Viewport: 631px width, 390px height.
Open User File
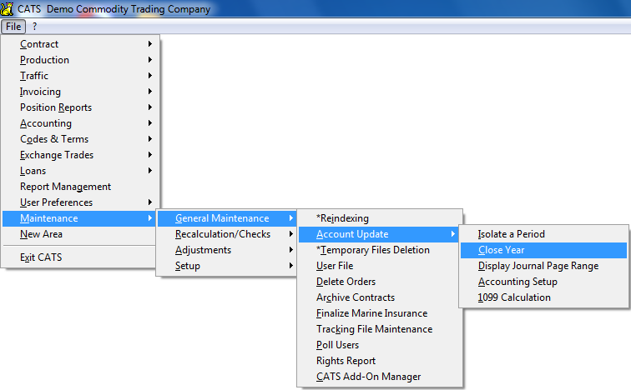380,266
